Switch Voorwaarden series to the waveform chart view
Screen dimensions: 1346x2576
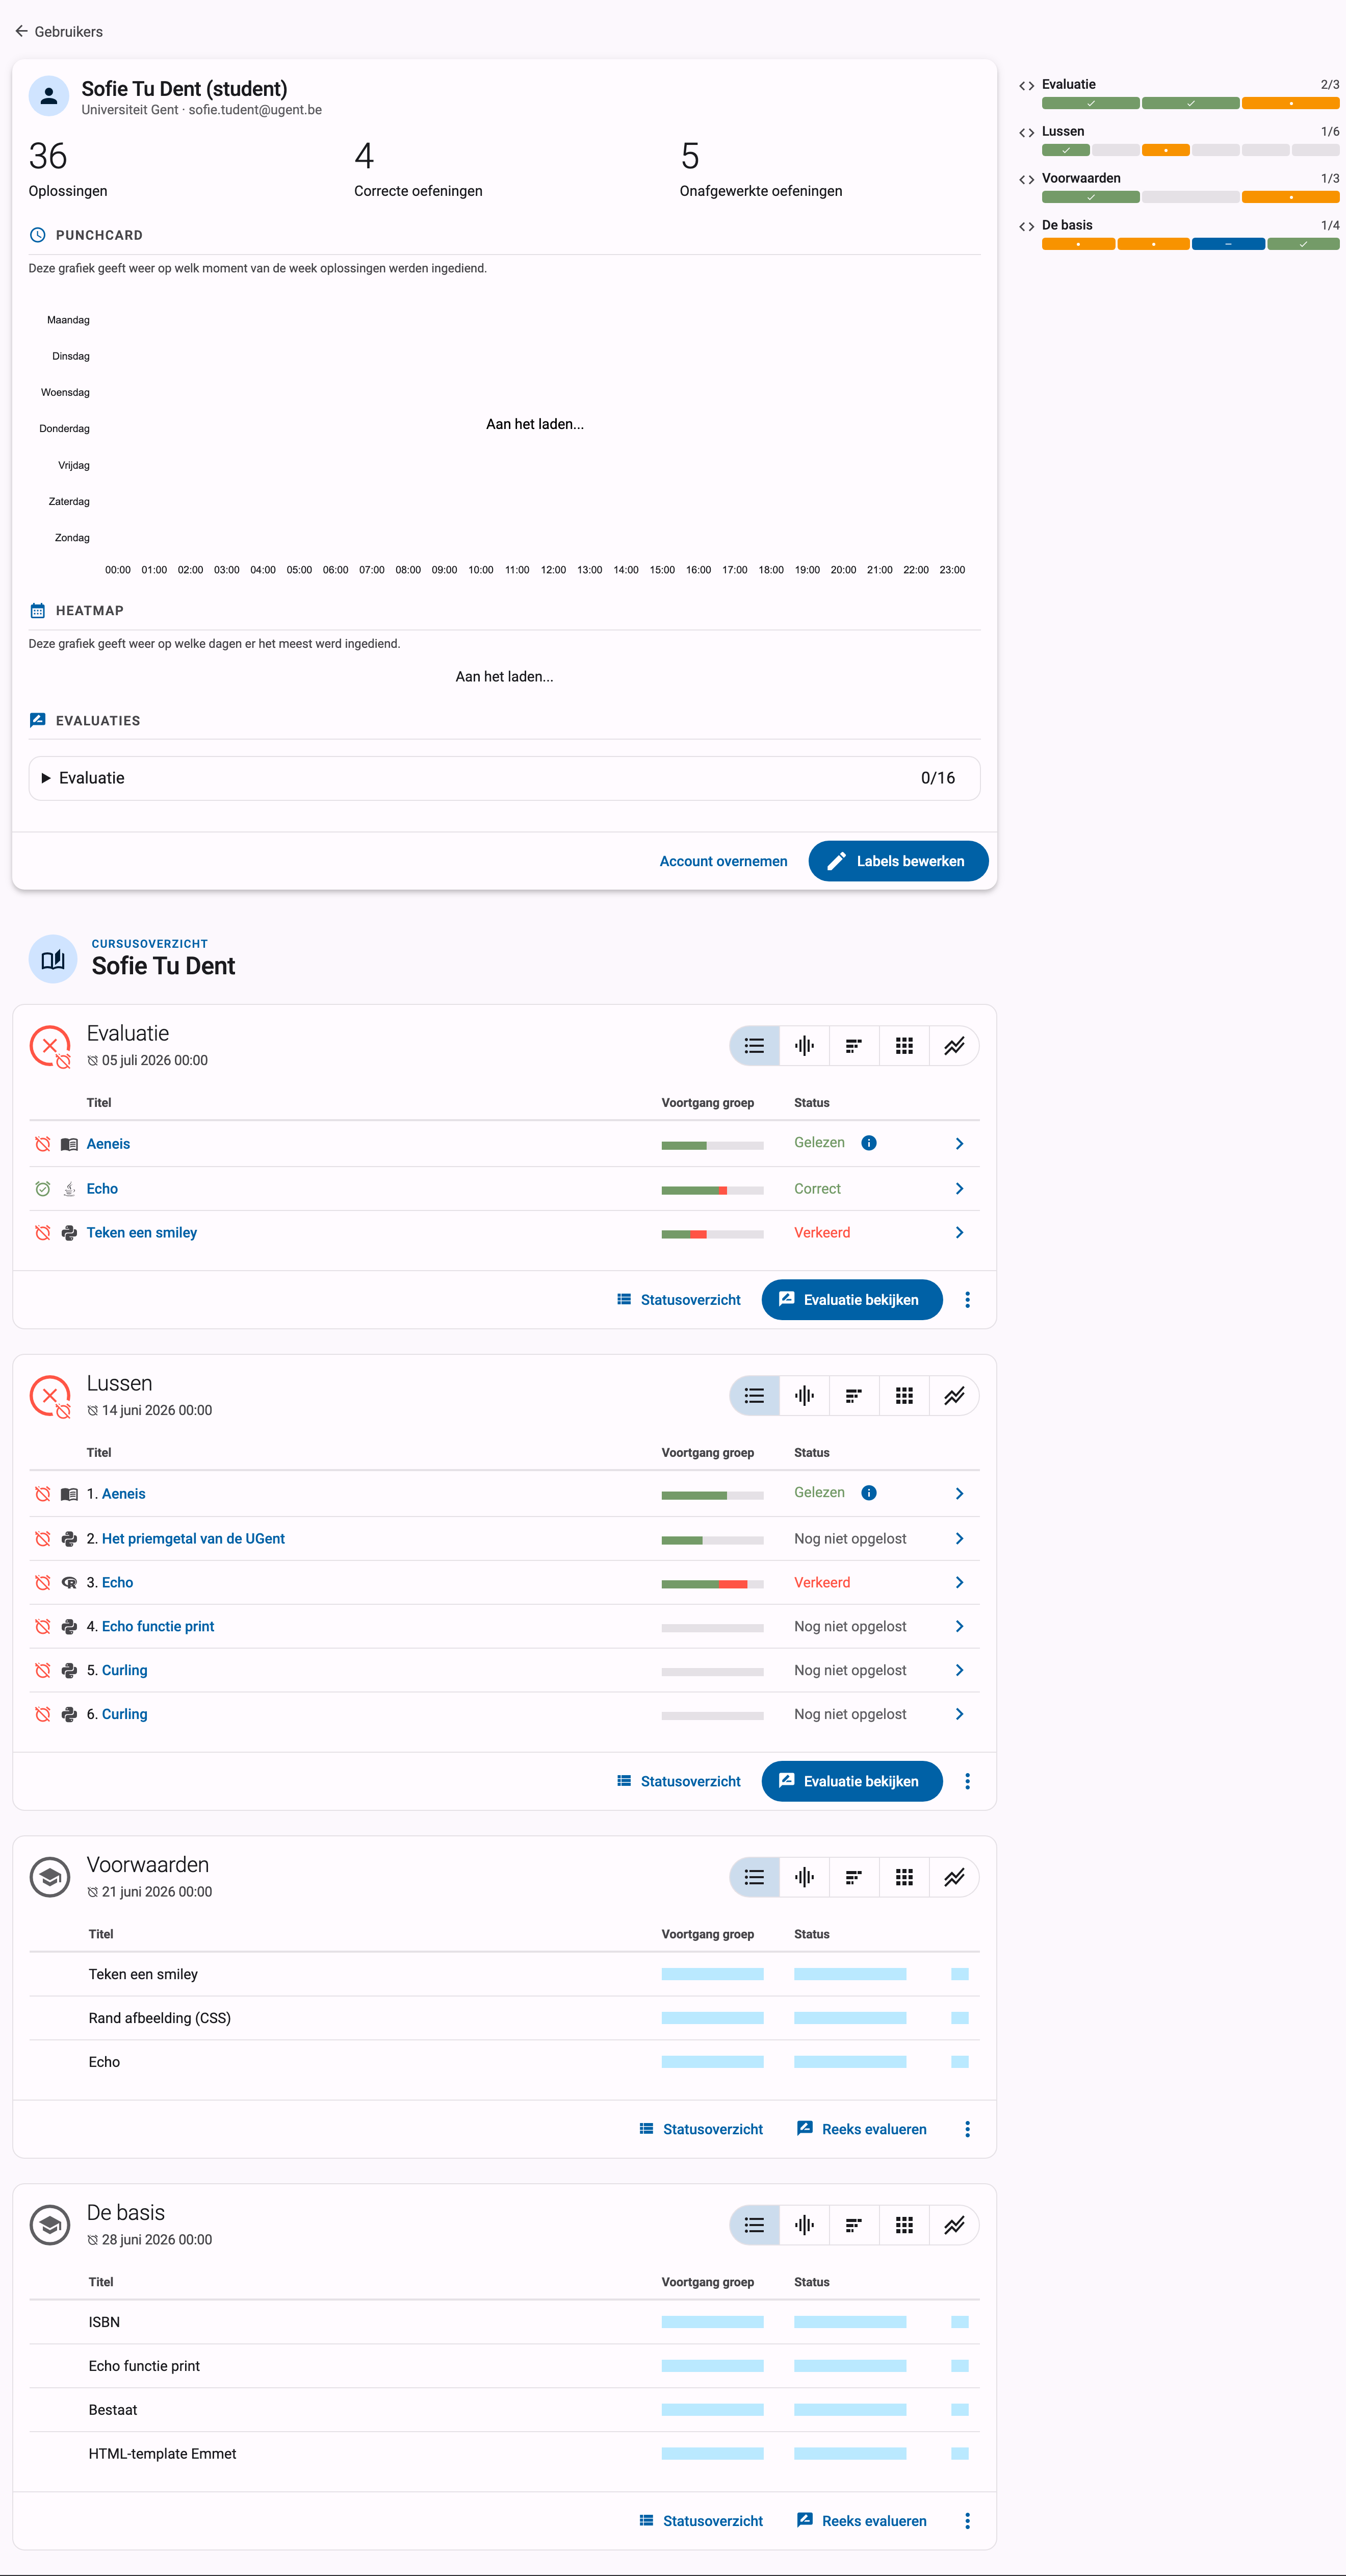tap(805, 1877)
